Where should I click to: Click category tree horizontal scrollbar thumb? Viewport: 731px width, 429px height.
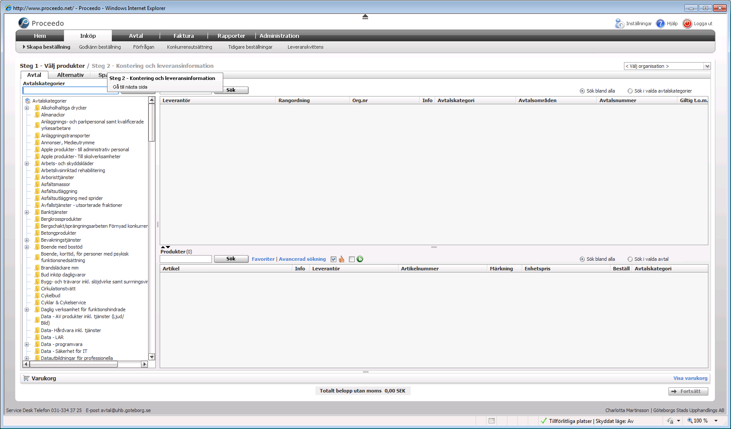[73, 364]
